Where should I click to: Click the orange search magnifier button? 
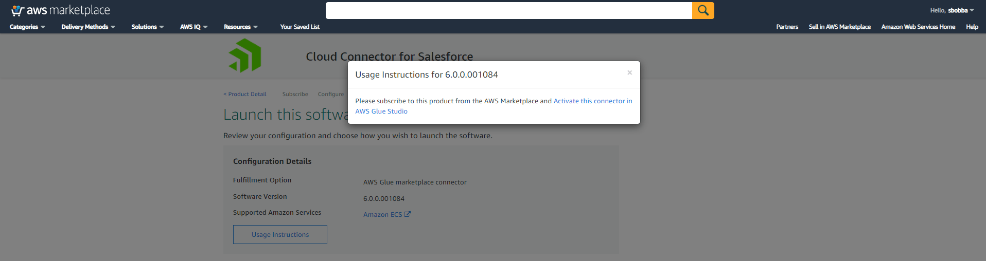pos(703,10)
